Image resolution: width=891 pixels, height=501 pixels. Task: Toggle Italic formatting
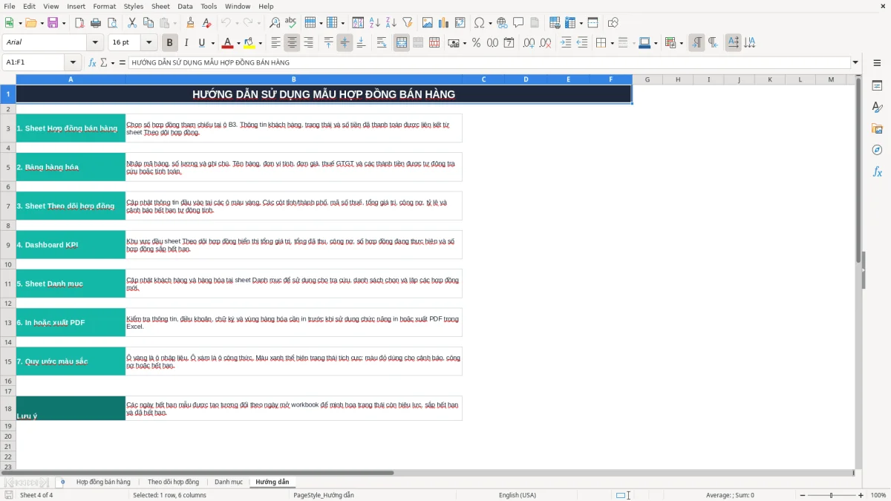(x=186, y=43)
